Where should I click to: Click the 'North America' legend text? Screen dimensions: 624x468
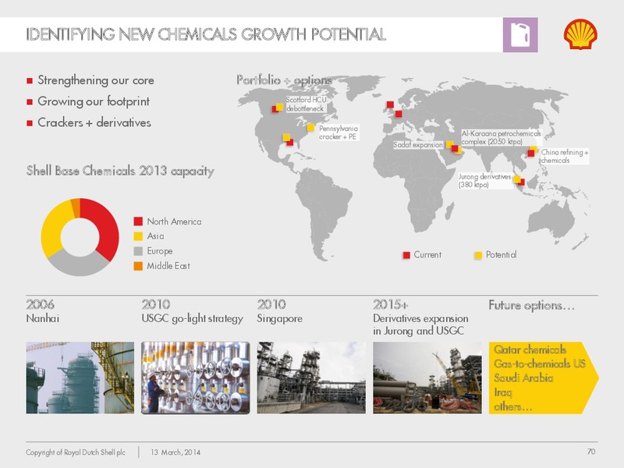pyautogui.click(x=174, y=222)
